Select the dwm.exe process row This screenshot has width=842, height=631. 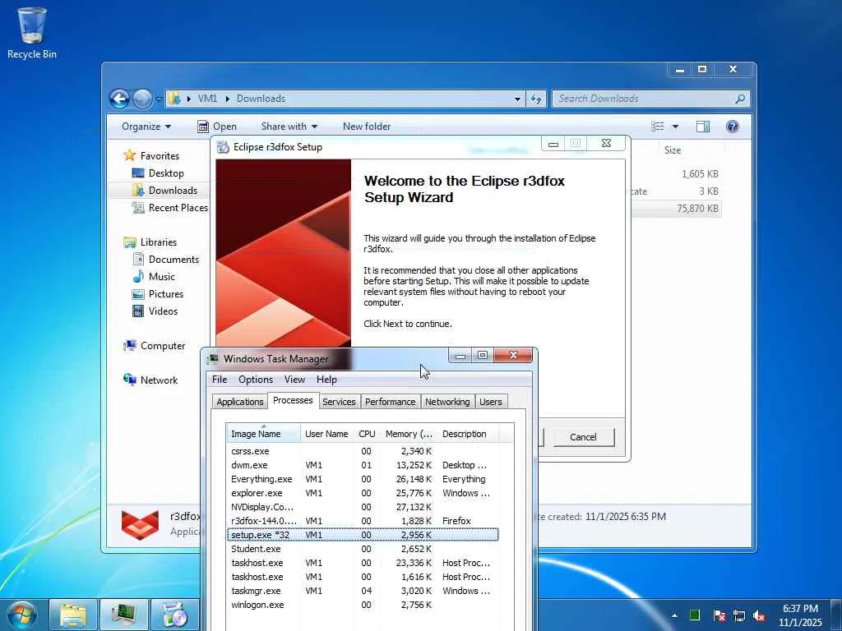tap(363, 465)
